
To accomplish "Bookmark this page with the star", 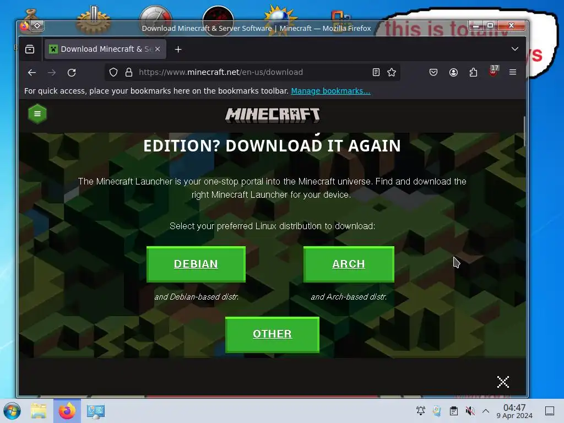I will click(392, 72).
